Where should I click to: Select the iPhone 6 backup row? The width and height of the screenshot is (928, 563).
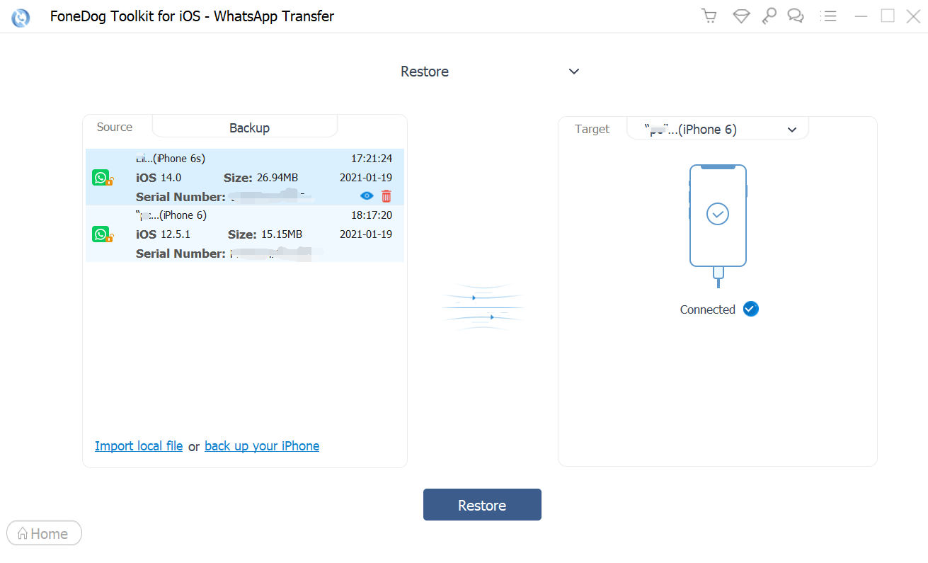click(x=245, y=234)
